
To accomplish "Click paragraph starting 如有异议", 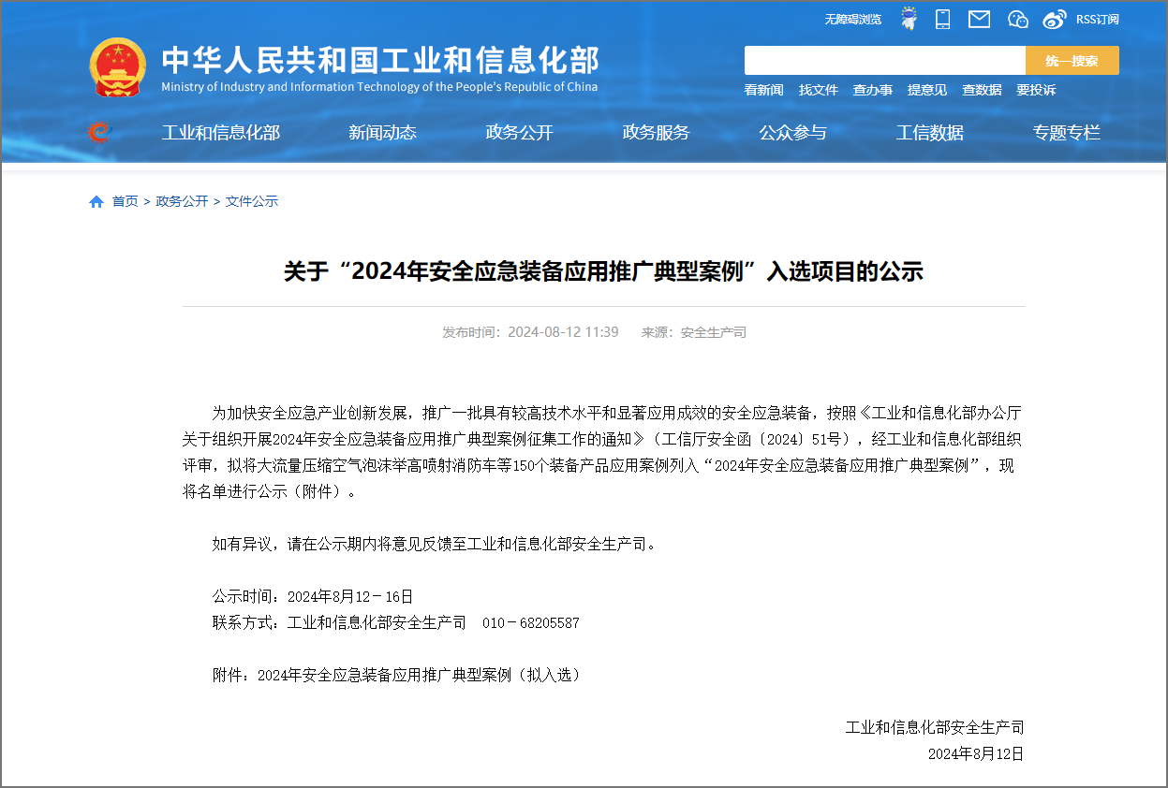I will point(436,544).
